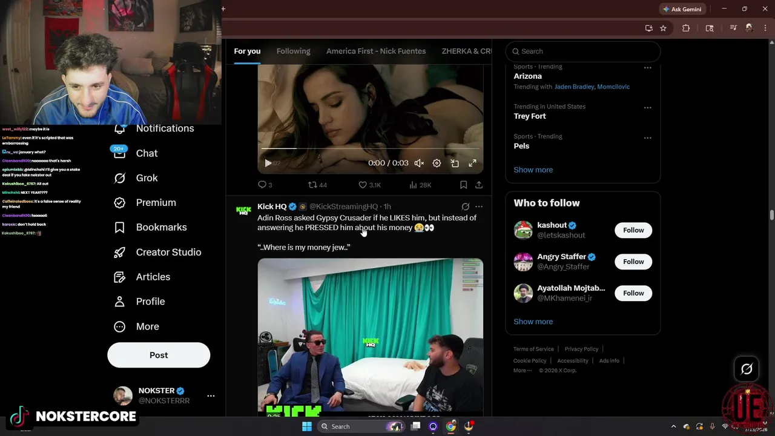Follow Ayatollah Mojtab... account
The image size is (775, 436).
point(633,293)
